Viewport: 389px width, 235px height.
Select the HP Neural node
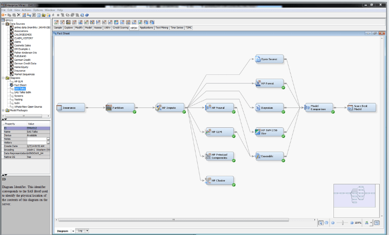219,107
